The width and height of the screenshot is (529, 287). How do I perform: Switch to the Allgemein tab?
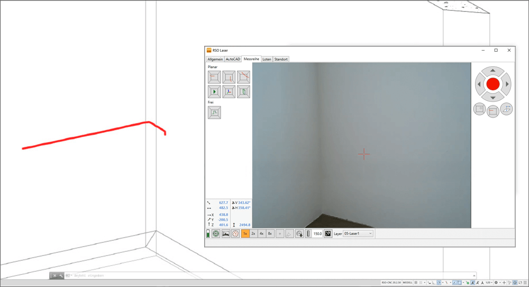[215, 59]
